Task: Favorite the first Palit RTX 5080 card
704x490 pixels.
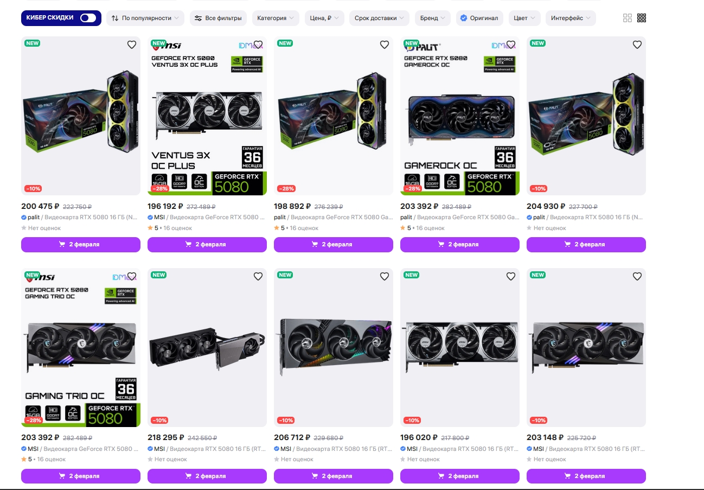Action: (132, 45)
